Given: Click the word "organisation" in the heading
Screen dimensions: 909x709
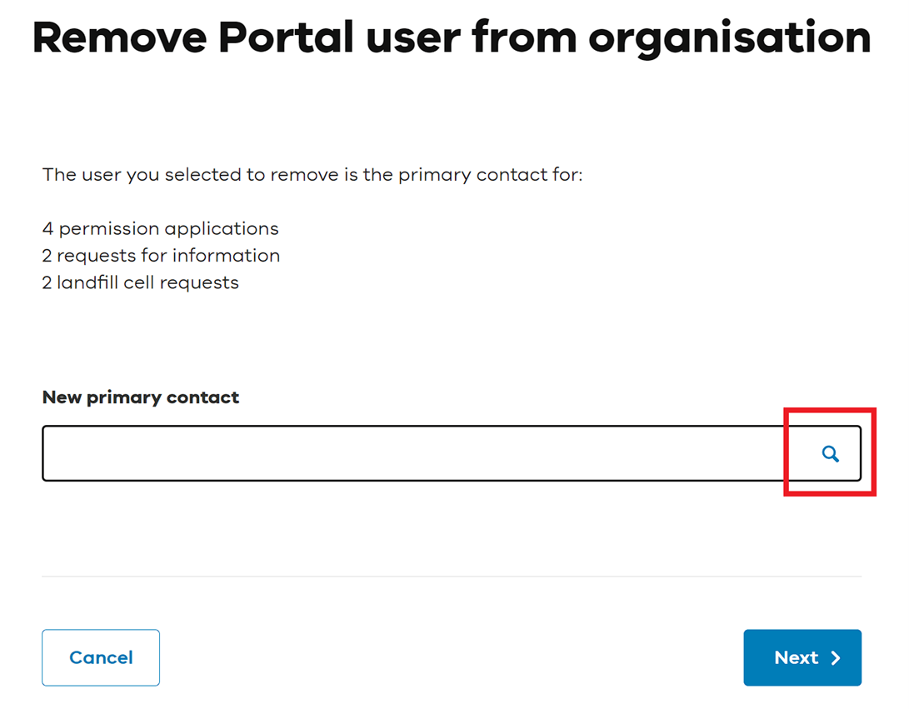Looking at the screenshot, I should click(730, 37).
